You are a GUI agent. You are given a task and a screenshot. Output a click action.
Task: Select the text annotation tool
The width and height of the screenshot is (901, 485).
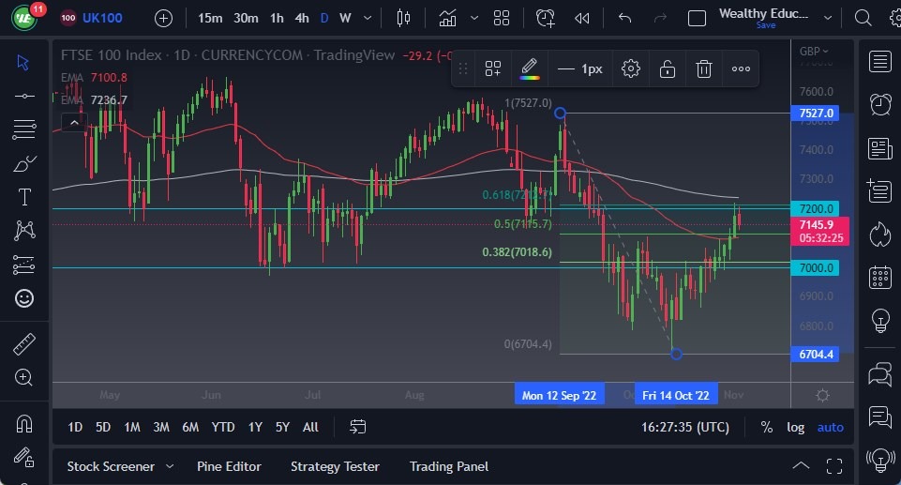click(23, 197)
